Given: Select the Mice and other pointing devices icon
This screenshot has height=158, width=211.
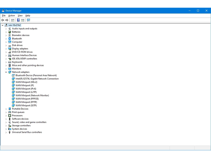Looking at the screenshot, I should coord(9,65).
